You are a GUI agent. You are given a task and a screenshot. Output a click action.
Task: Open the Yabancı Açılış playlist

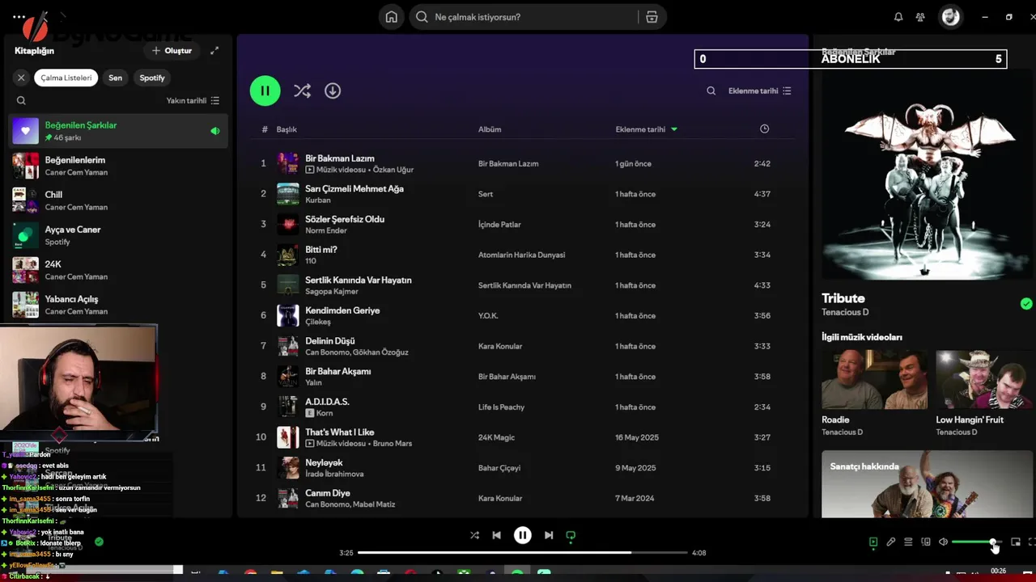point(118,305)
